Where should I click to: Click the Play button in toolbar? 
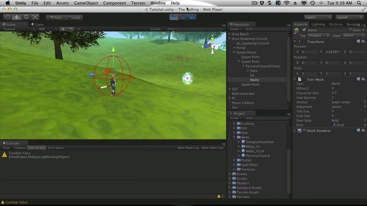click(x=174, y=17)
